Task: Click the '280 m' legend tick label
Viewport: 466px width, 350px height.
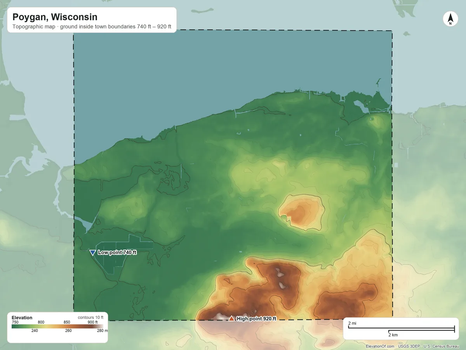Action: (x=102, y=331)
